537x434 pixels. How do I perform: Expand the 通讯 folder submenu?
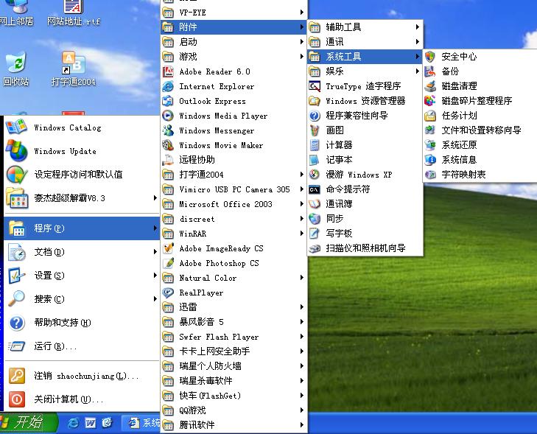click(365, 42)
